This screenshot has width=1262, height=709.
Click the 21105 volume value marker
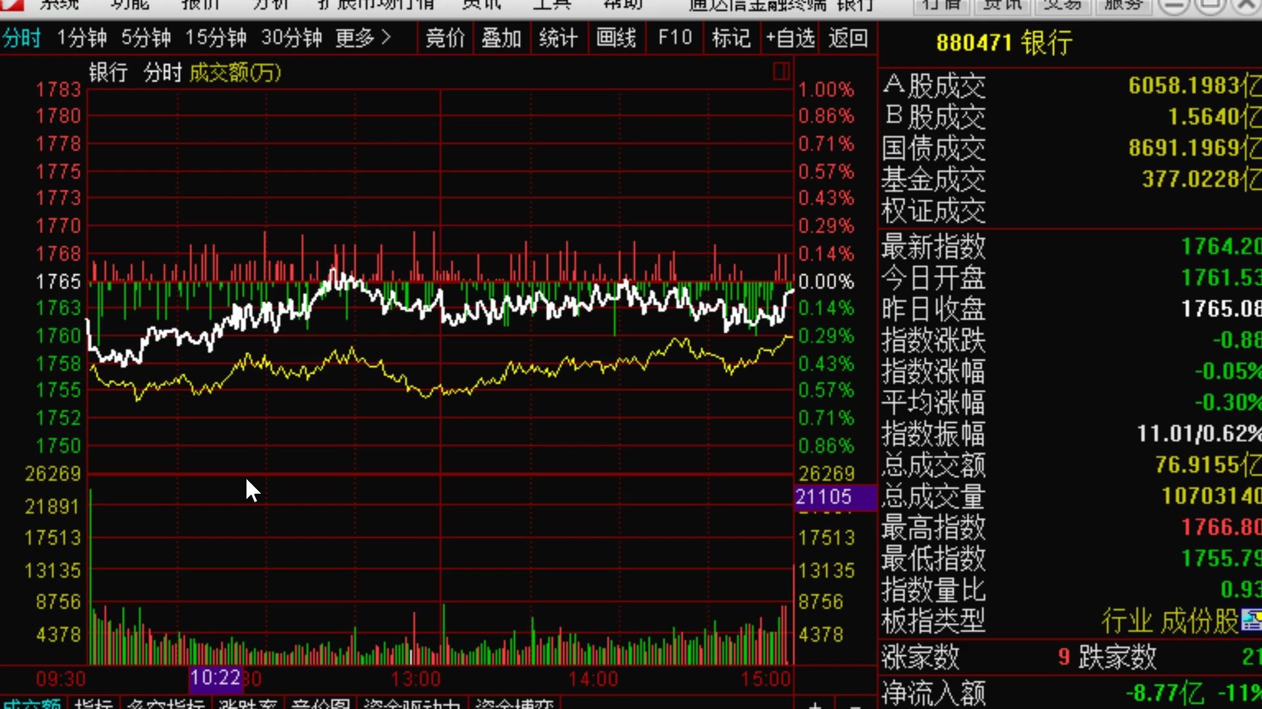(835, 497)
